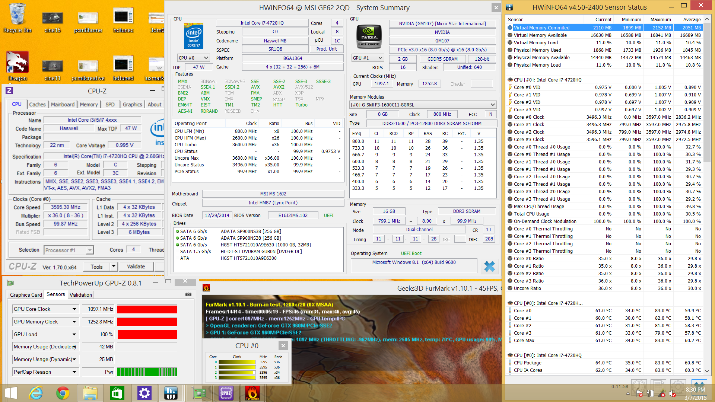Viewport: 715px width, 402px height.
Task: Click the GPU Load red graph bar
Action: [x=147, y=334]
